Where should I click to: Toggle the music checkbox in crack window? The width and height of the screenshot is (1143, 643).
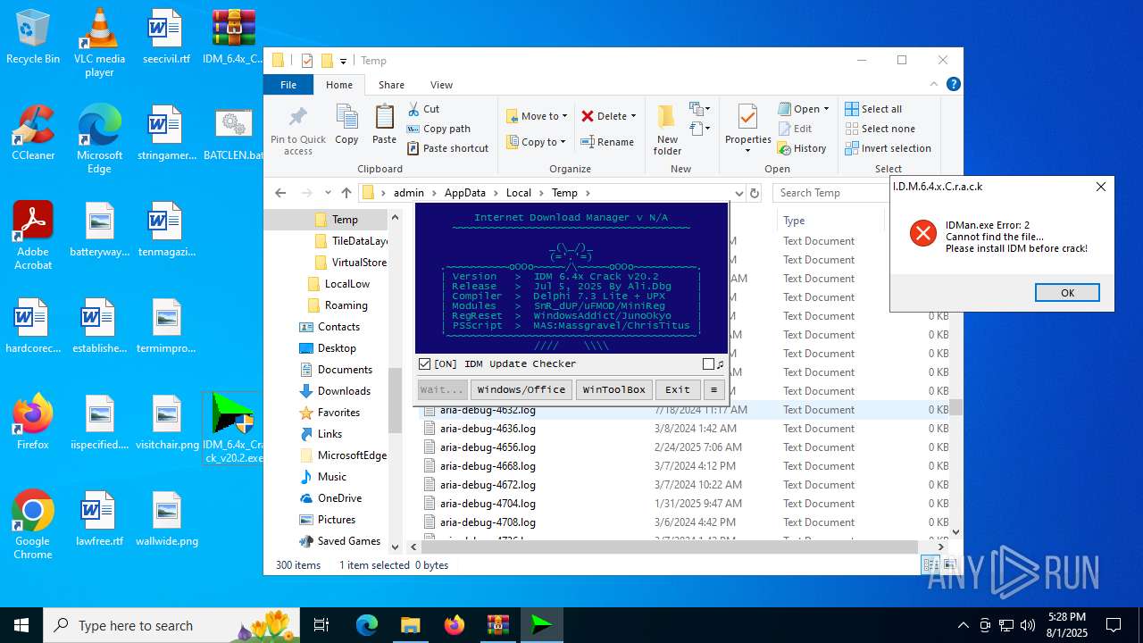(708, 363)
